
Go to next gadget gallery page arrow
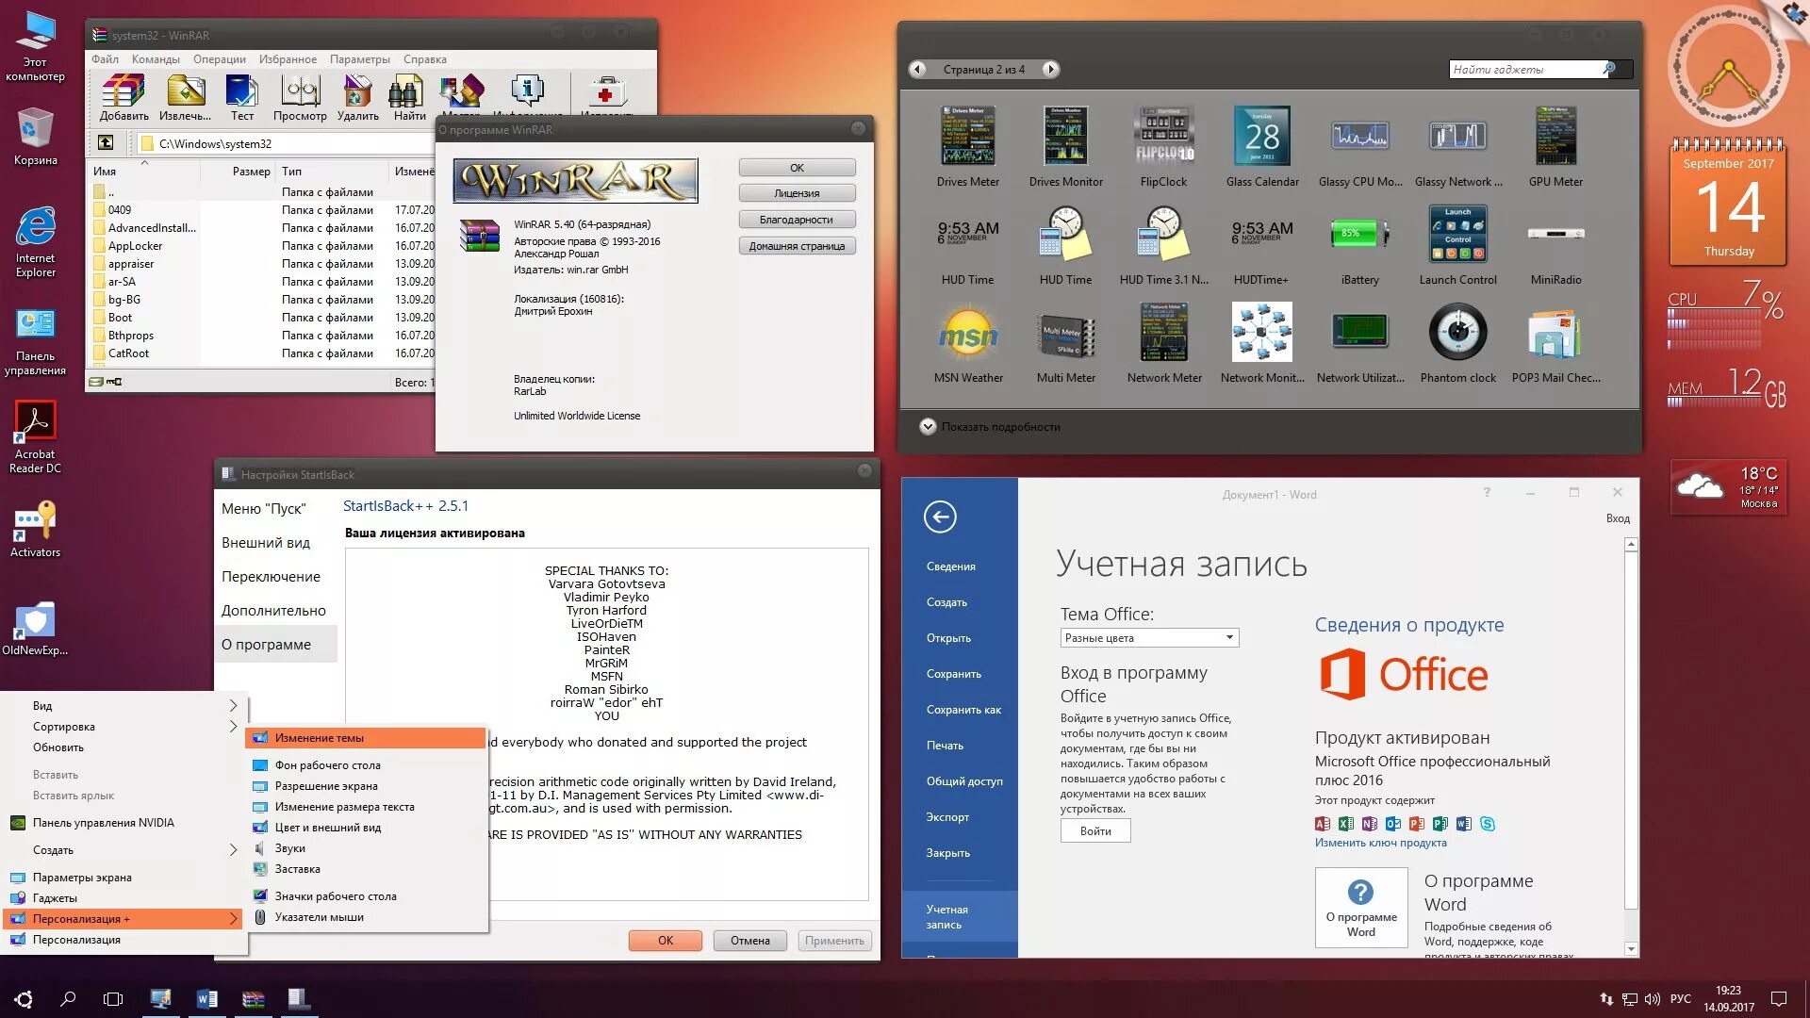(x=1050, y=69)
